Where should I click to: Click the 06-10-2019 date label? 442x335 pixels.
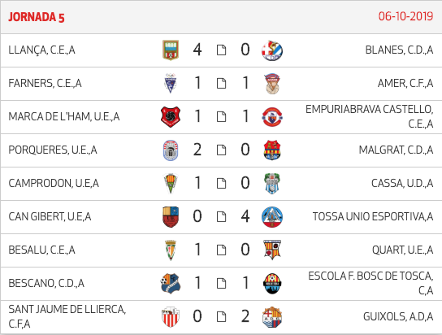click(405, 16)
